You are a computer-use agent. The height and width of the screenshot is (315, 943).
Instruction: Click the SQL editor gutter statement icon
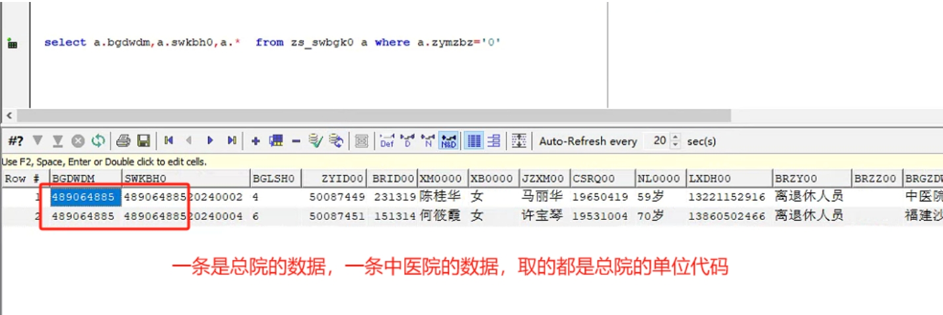[x=12, y=44]
